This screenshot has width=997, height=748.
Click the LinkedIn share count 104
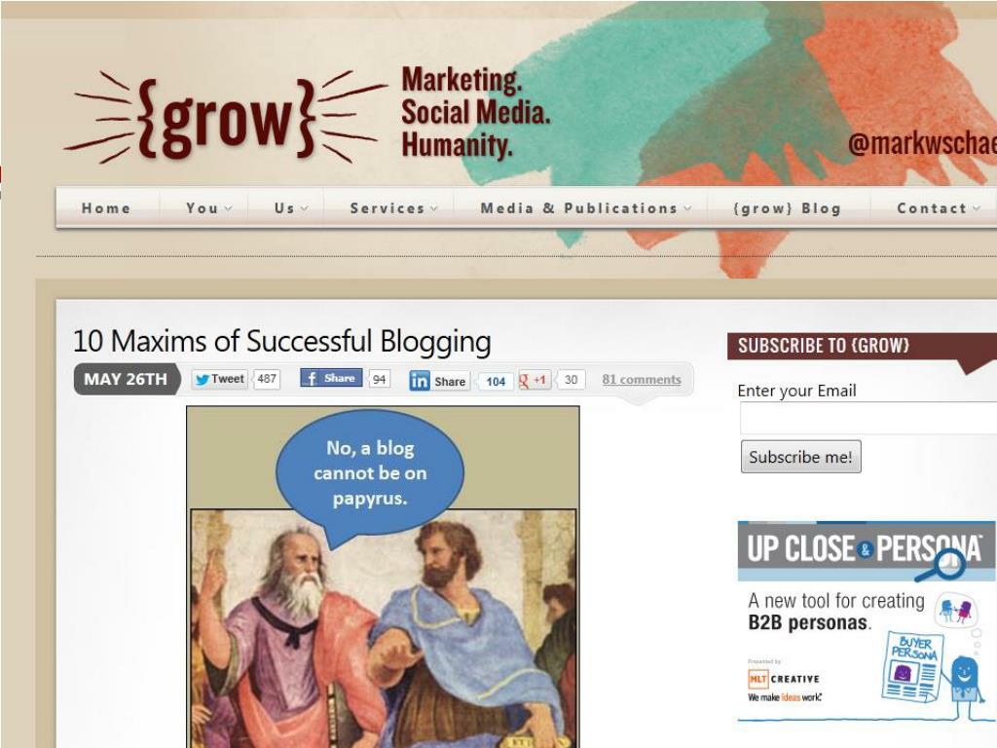coord(496,381)
